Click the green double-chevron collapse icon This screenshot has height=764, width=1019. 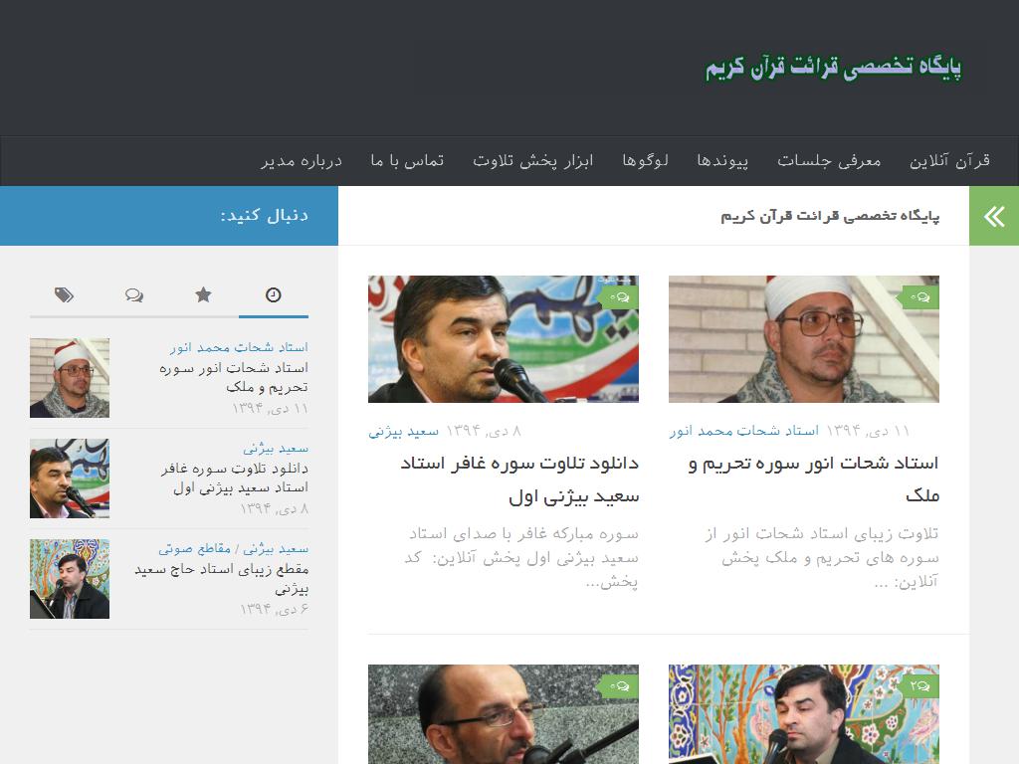994,216
